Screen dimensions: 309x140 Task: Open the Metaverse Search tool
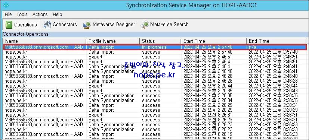coord(164,25)
